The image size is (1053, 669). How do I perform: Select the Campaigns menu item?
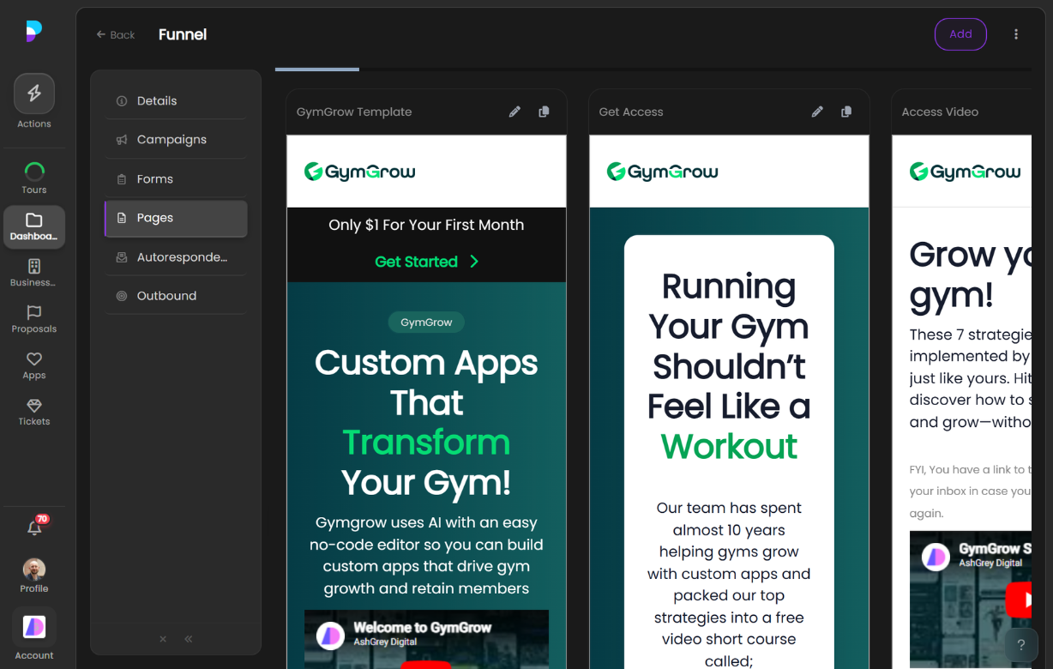point(171,140)
